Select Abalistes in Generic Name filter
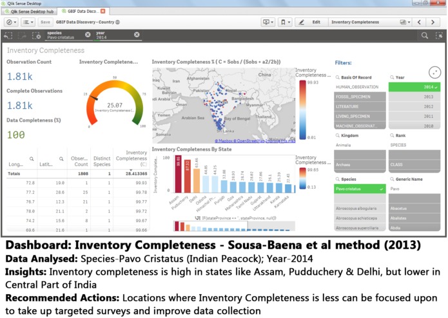Screen dimensions: 448x318 click(414, 218)
